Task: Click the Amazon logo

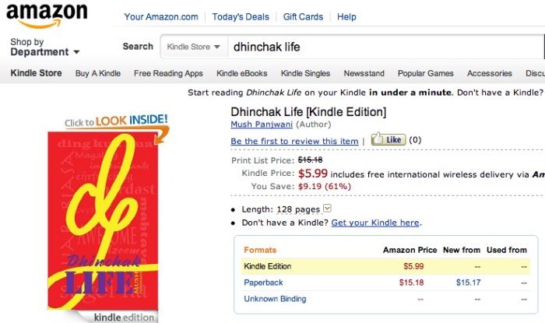Action: [x=46, y=16]
